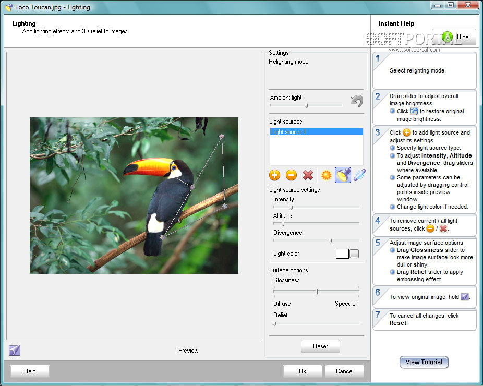
Task: Click top light control point in preview
Action: [x=222, y=136]
